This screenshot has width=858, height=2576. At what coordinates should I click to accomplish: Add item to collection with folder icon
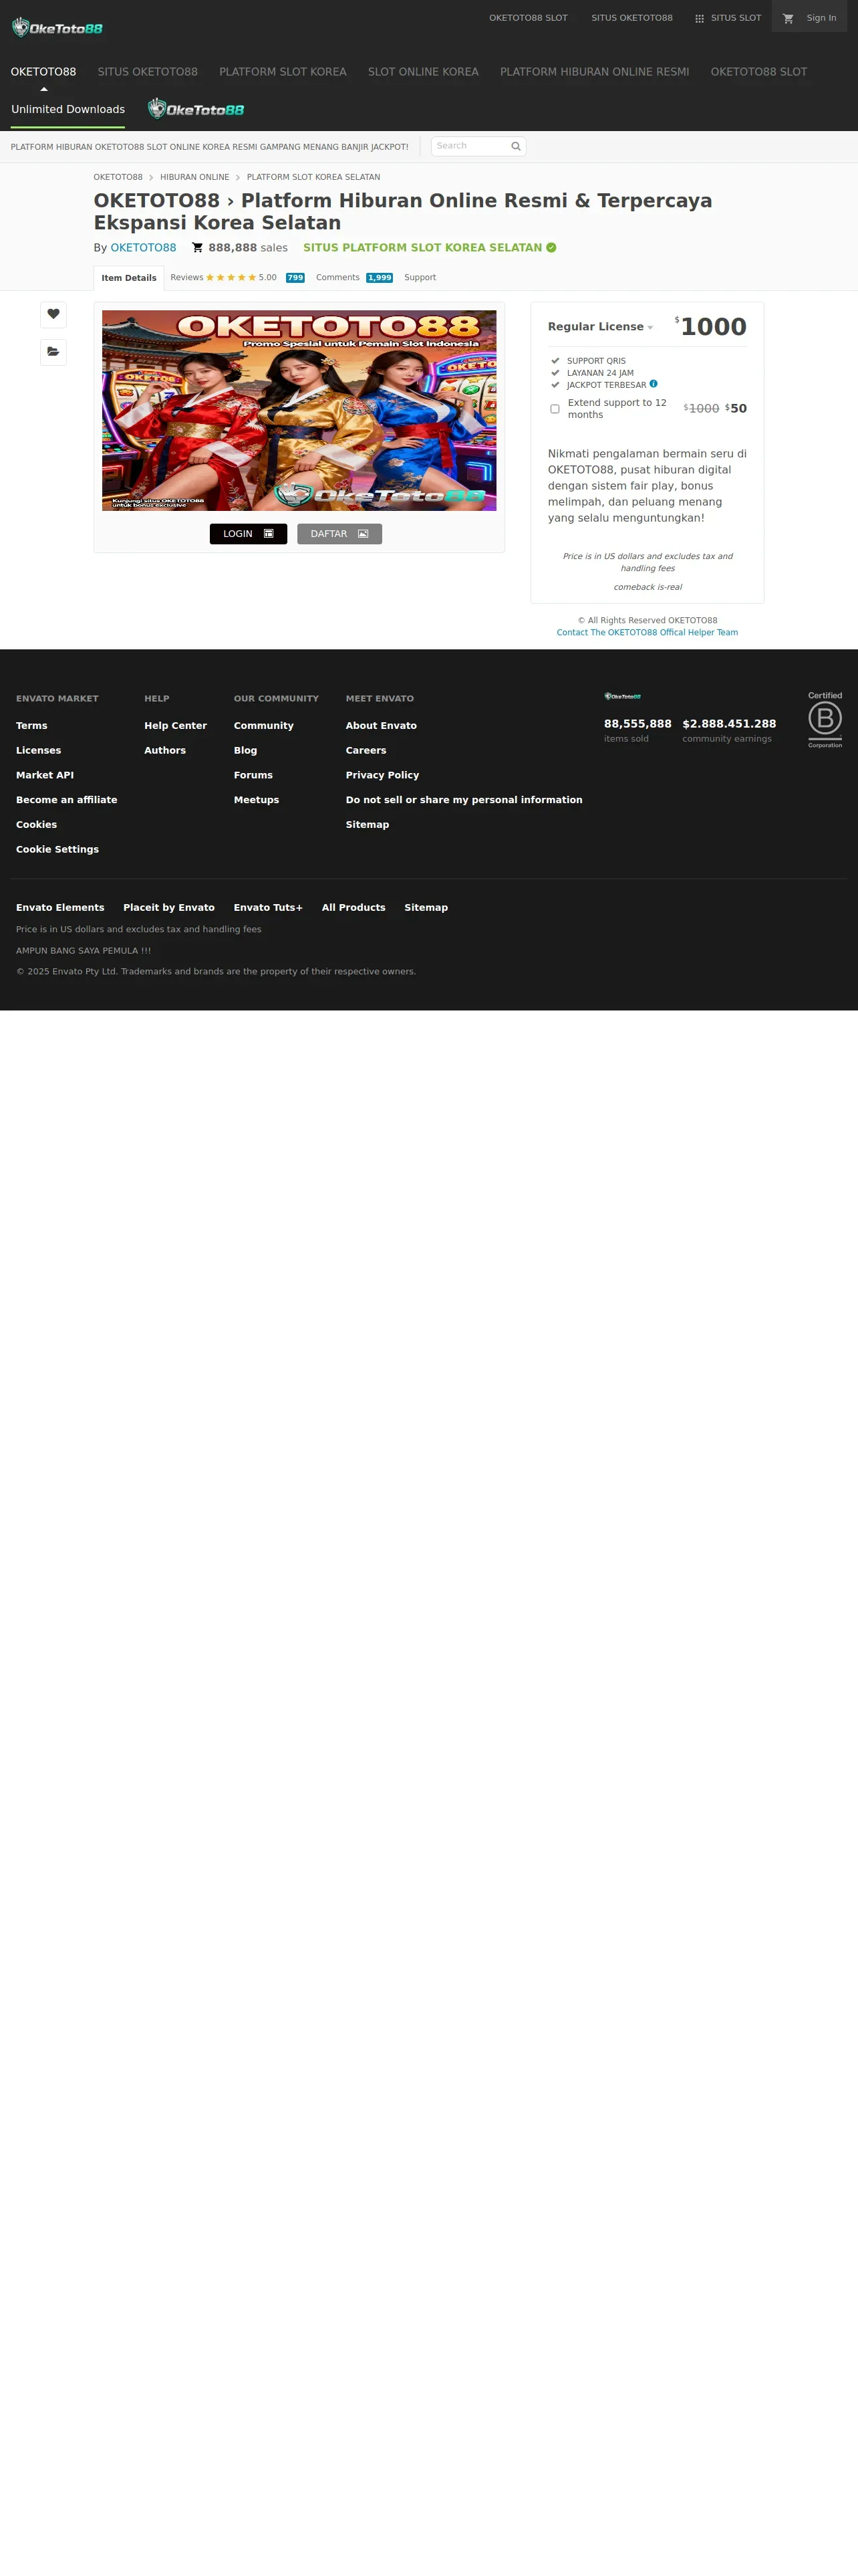click(53, 352)
